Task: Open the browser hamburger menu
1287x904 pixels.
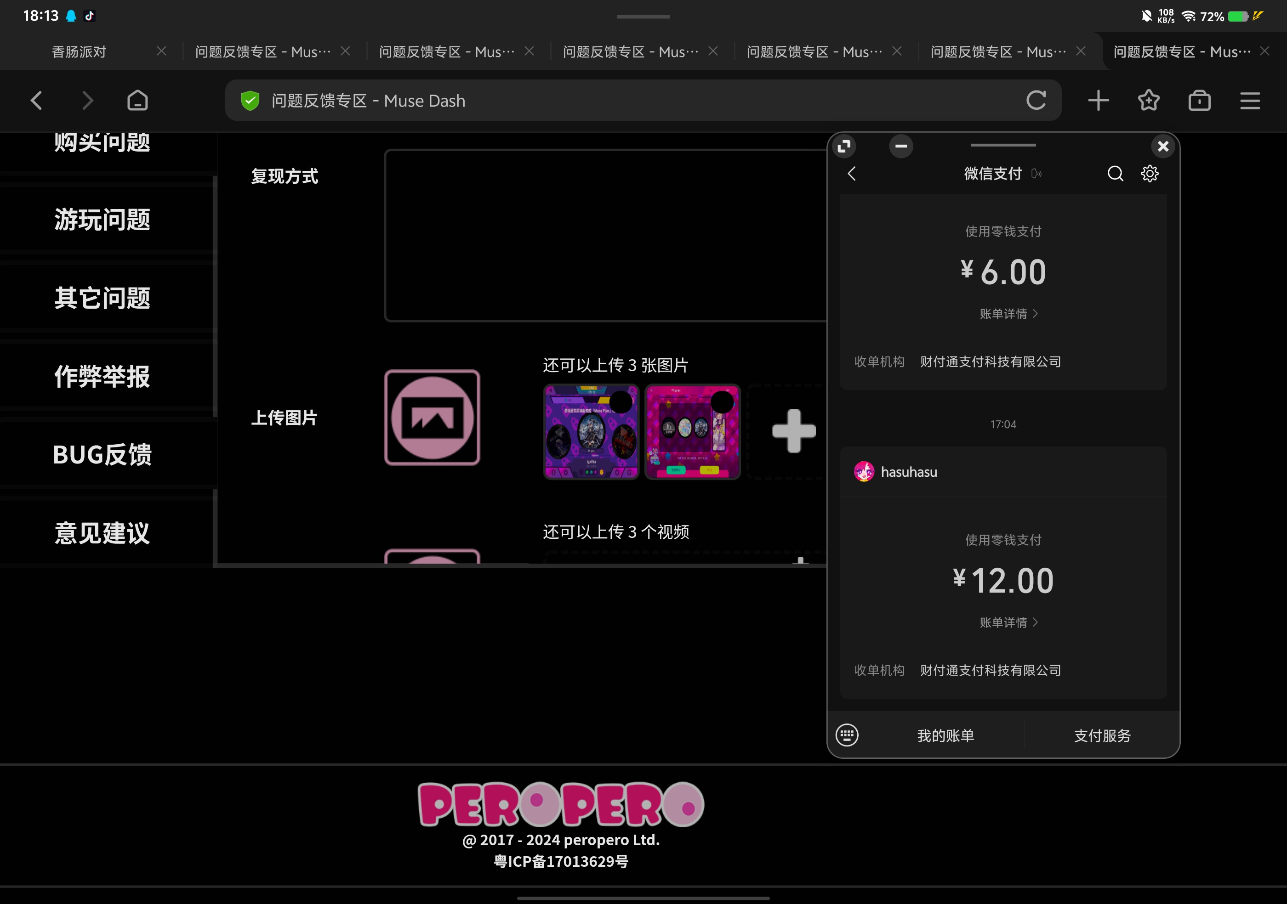Action: (x=1250, y=101)
